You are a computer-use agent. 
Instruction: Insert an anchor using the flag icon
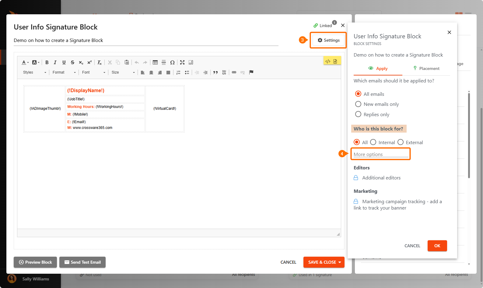coord(251,72)
